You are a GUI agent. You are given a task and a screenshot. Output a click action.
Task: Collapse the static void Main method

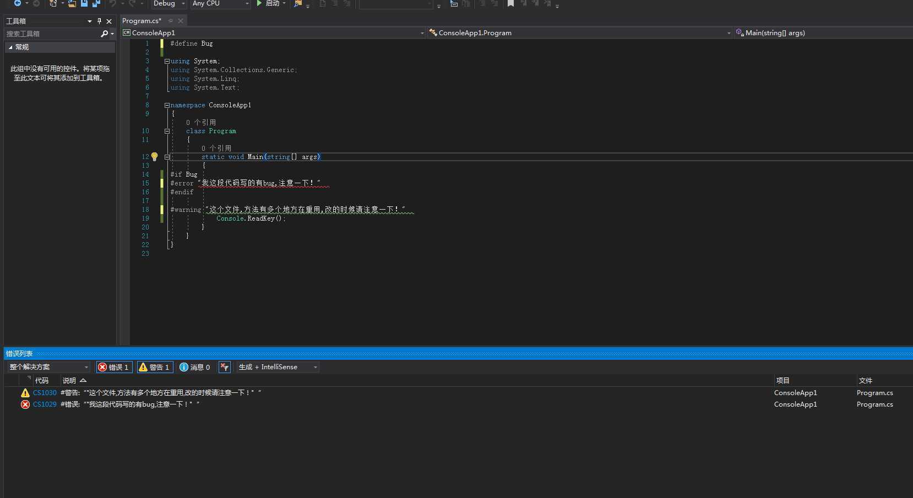[x=167, y=157]
